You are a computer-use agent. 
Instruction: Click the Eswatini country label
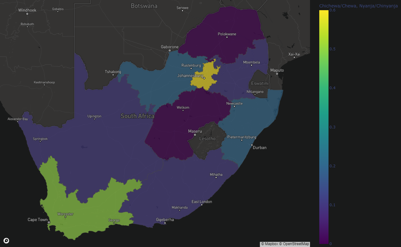(x=260, y=83)
